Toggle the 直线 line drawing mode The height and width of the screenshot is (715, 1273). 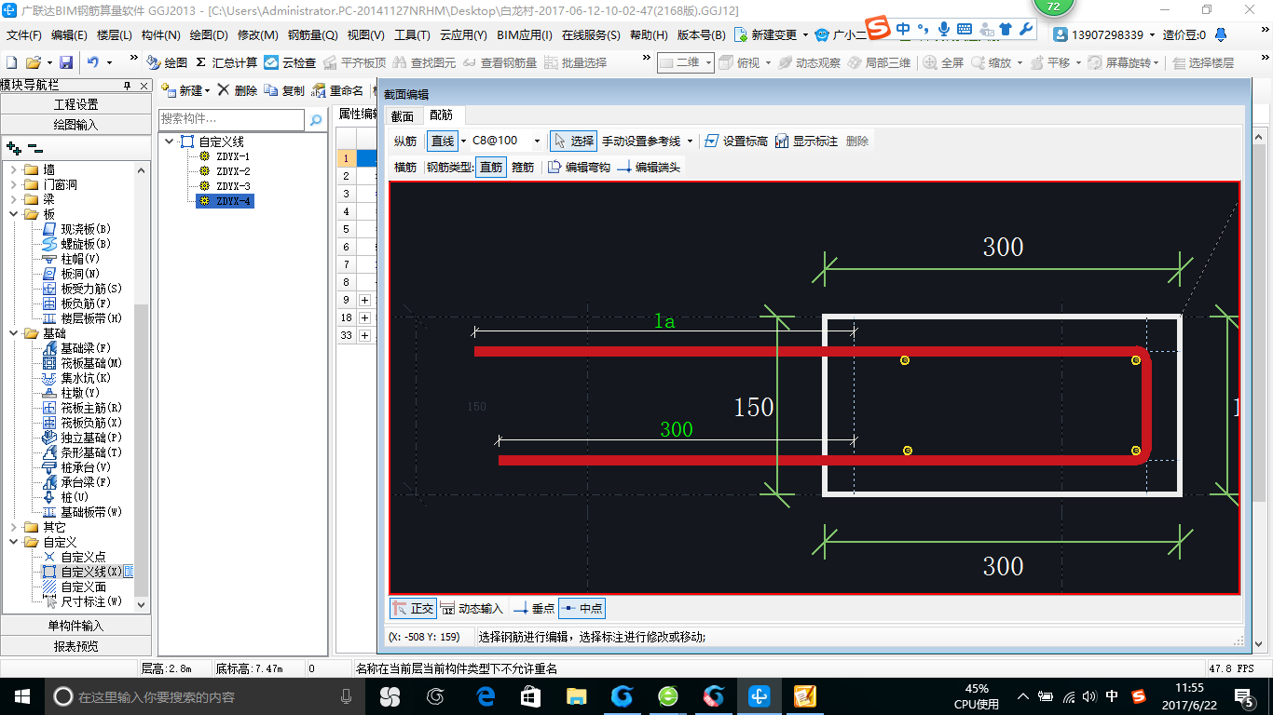pos(442,141)
